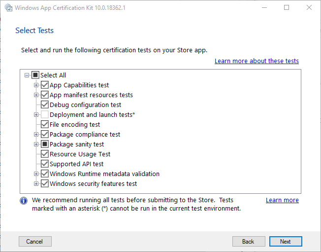Uncheck the Supported API test checkbox
The width and height of the screenshot is (321, 252).
(45, 164)
